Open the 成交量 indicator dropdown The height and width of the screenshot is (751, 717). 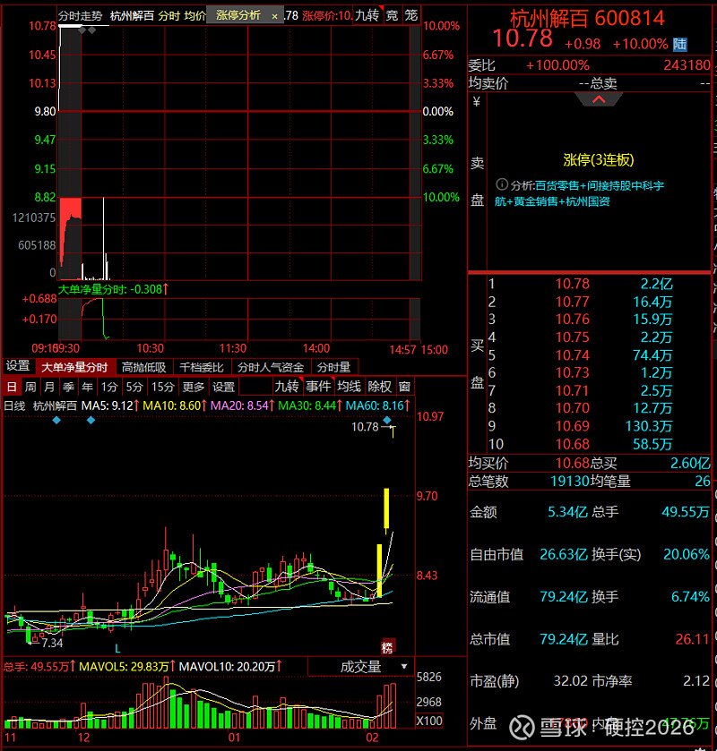[x=360, y=667]
